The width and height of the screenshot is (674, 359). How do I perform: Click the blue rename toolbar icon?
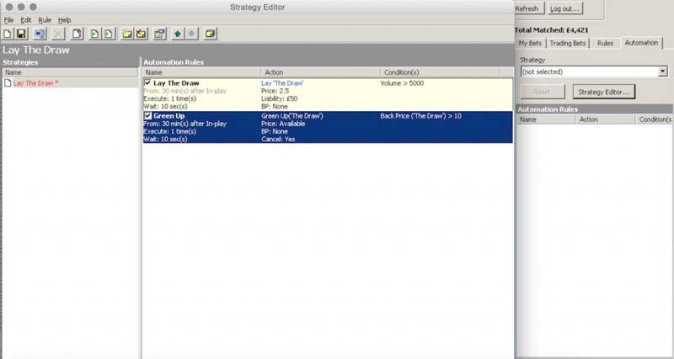pyautogui.click(x=40, y=34)
